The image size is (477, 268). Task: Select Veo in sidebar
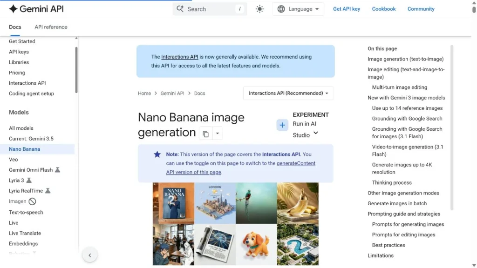[14, 160]
